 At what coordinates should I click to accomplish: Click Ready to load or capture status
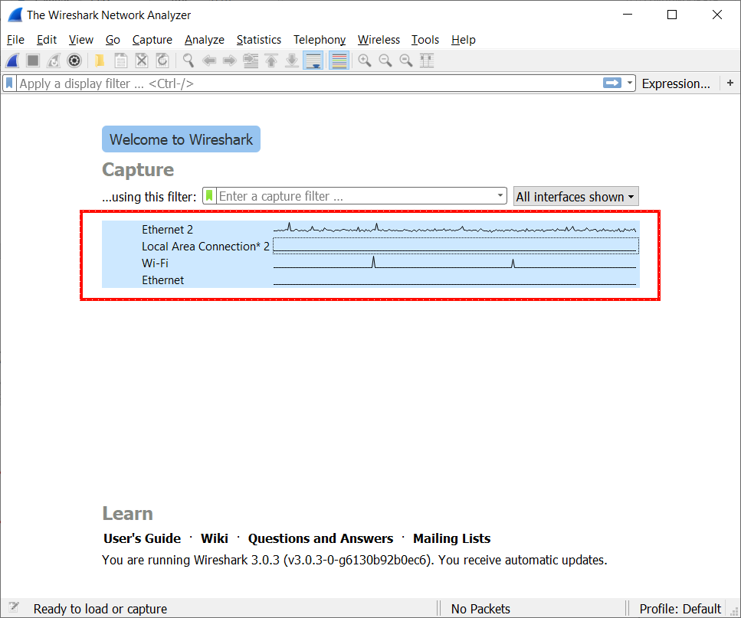click(x=100, y=609)
